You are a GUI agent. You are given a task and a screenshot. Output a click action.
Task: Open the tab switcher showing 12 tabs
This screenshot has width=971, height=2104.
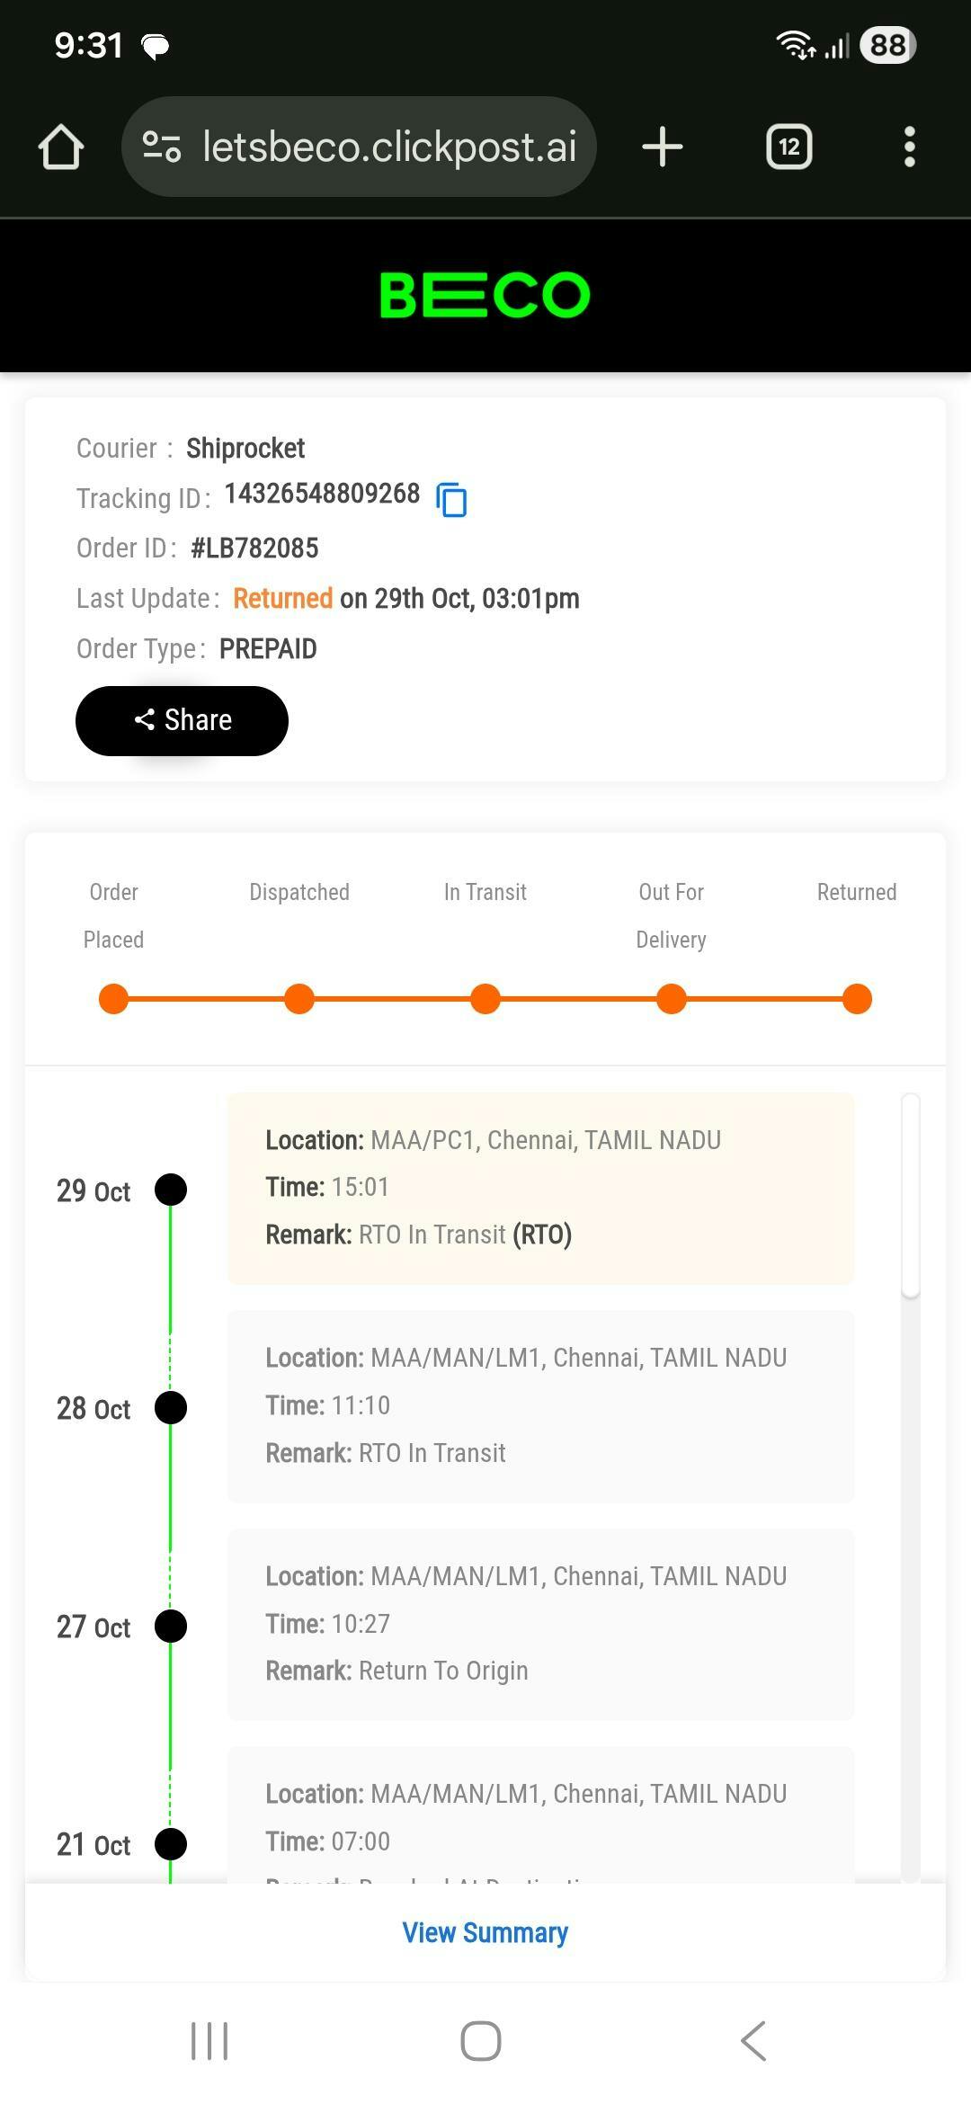click(x=788, y=147)
